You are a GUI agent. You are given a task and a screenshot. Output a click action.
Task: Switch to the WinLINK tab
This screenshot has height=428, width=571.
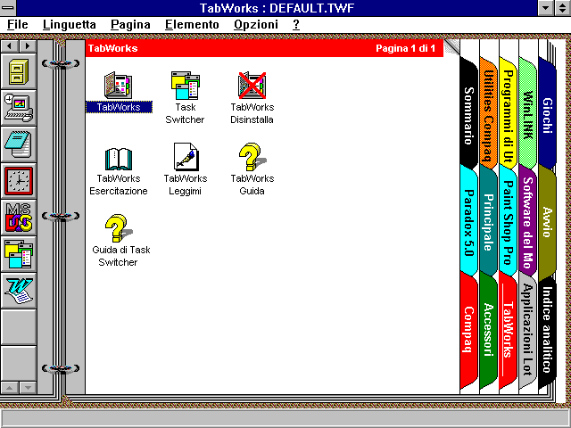pyautogui.click(x=527, y=115)
